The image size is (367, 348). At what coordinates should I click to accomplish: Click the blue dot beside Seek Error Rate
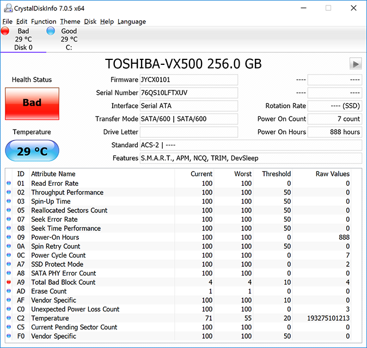pyautogui.click(x=9, y=219)
